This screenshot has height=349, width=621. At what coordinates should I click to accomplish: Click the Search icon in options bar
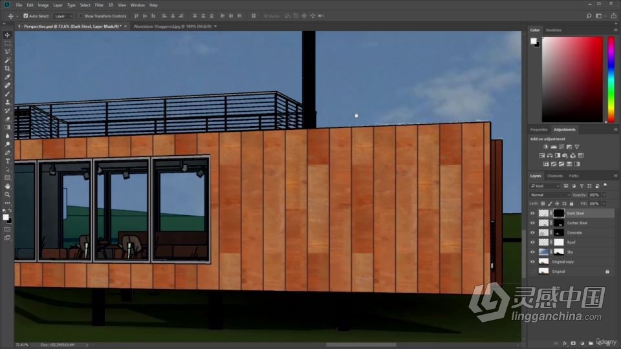tap(589, 16)
